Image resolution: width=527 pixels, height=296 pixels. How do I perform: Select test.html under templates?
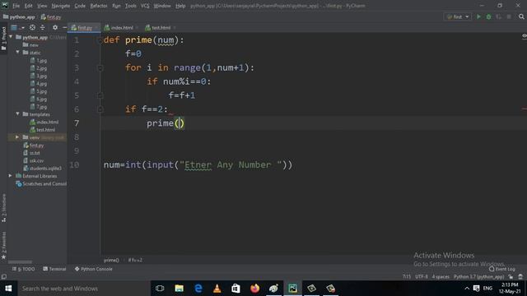click(x=42, y=130)
